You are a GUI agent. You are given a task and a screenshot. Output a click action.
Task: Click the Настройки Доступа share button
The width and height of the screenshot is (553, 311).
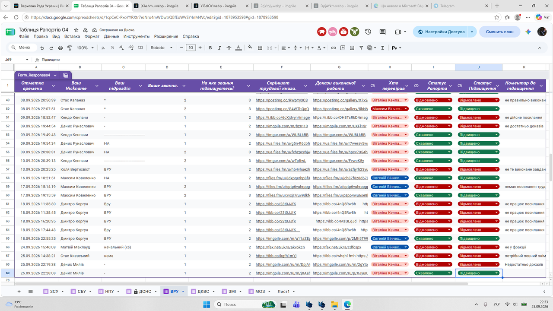point(441,32)
